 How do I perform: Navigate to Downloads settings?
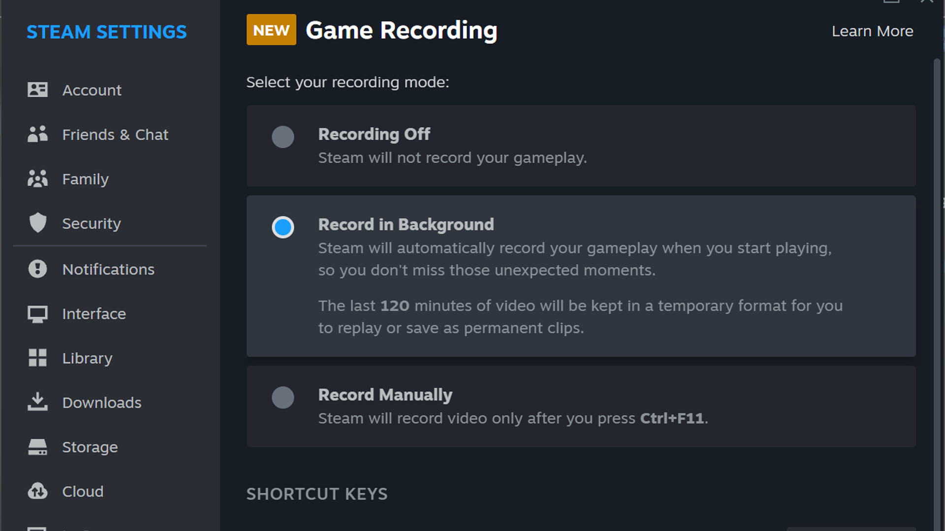click(101, 402)
